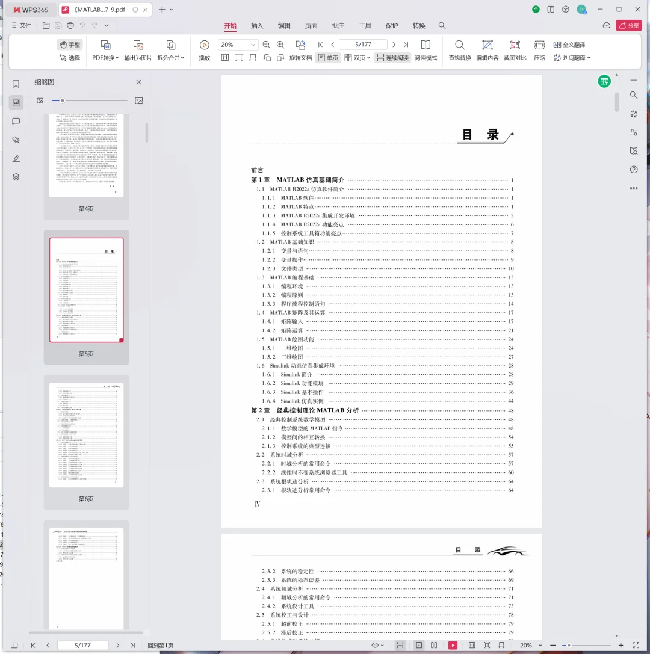Open 旋转文档 rotate document tool
Image resolution: width=650 pixels, height=654 pixels.
coord(300,51)
